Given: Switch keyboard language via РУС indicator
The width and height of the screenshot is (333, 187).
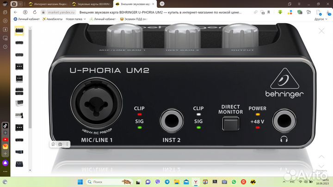Looking at the screenshot, I should point(292,182).
